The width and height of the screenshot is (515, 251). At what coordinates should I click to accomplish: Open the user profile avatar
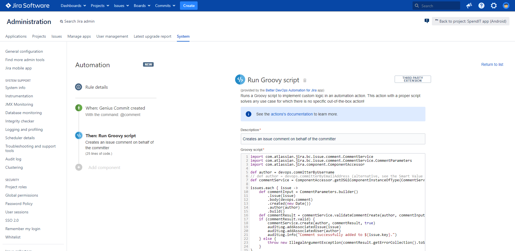click(x=506, y=6)
